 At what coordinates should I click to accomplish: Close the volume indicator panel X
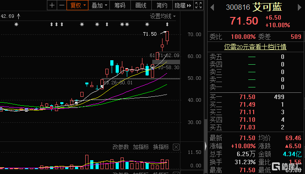(176, 147)
